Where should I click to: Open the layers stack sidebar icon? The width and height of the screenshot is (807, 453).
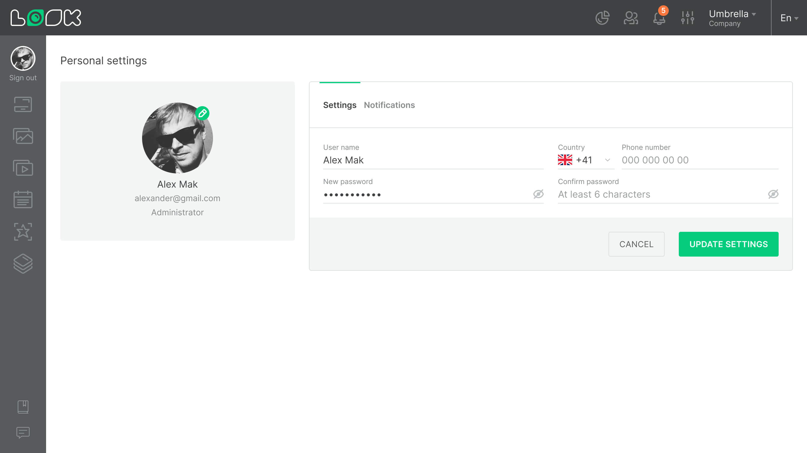(x=23, y=263)
